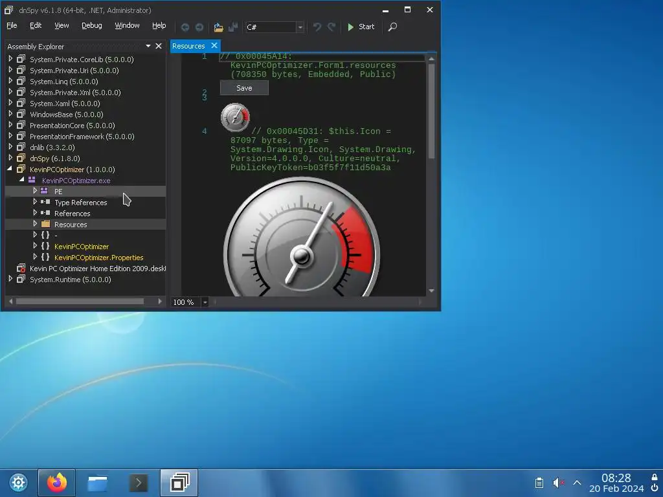The image size is (663, 497).
Task: Click the Kevin PC Optimizer Home Edition file icon
Action: [x=21, y=269]
